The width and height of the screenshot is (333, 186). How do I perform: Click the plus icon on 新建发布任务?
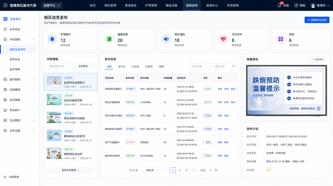pos(309,20)
